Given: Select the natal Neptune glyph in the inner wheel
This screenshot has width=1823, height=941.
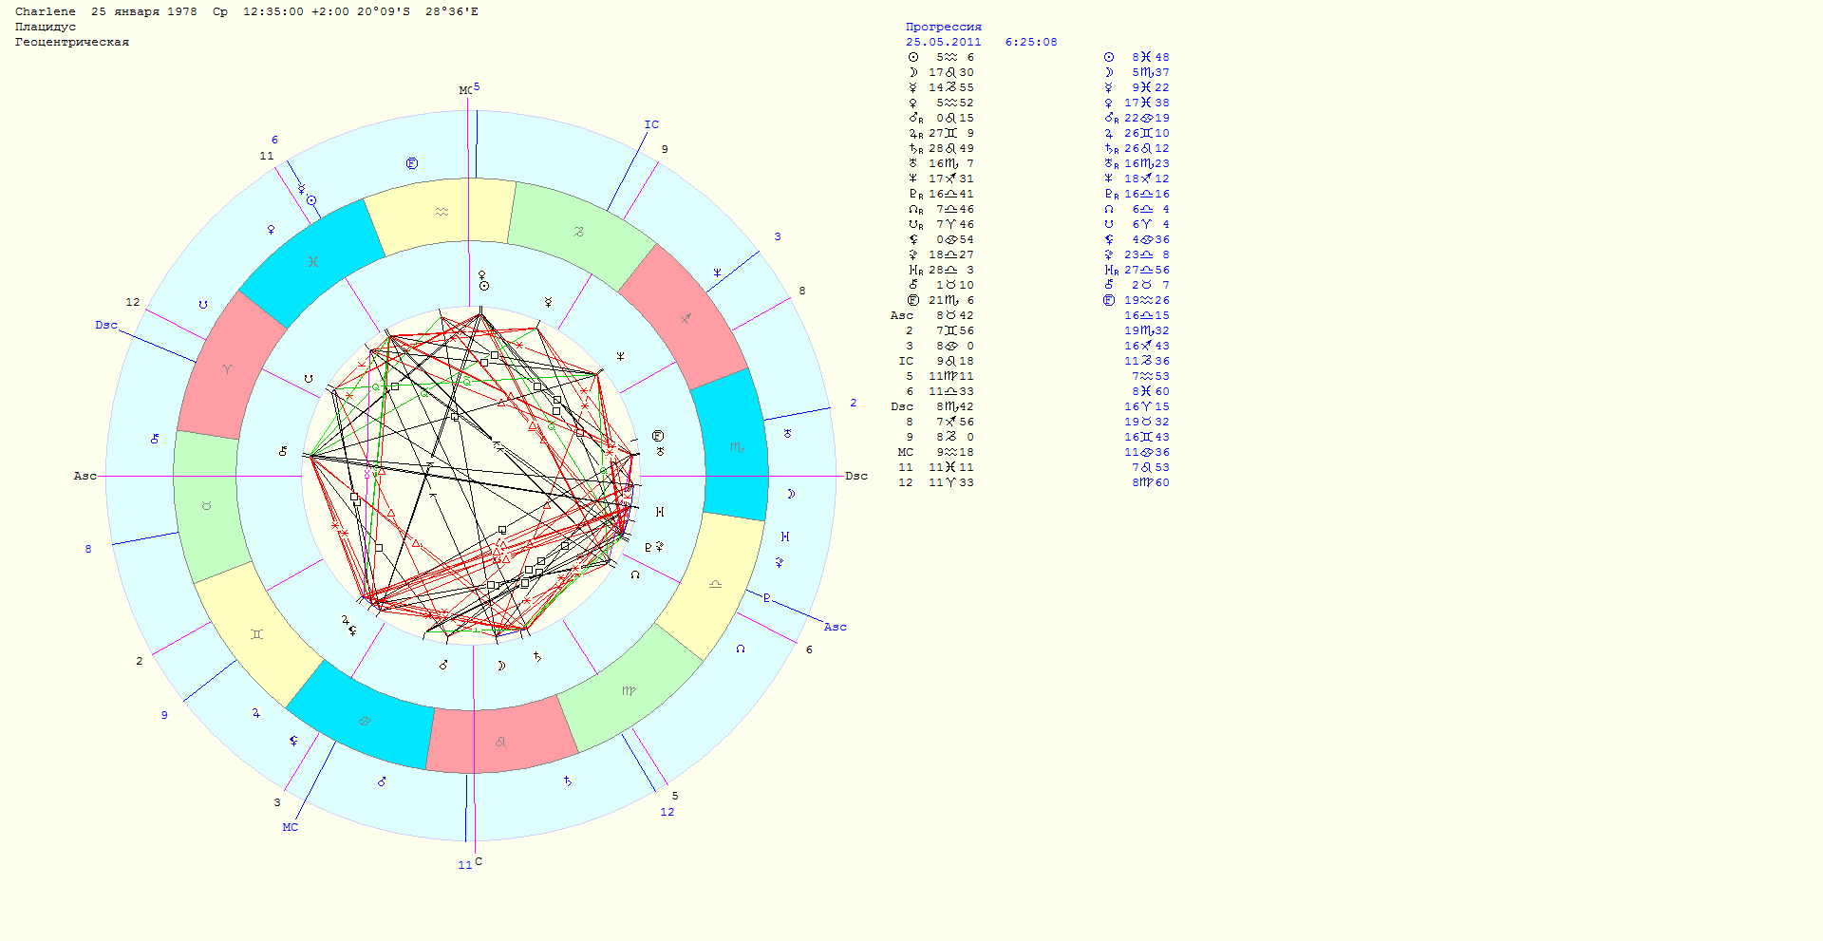Looking at the screenshot, I should tap(620, 356).
